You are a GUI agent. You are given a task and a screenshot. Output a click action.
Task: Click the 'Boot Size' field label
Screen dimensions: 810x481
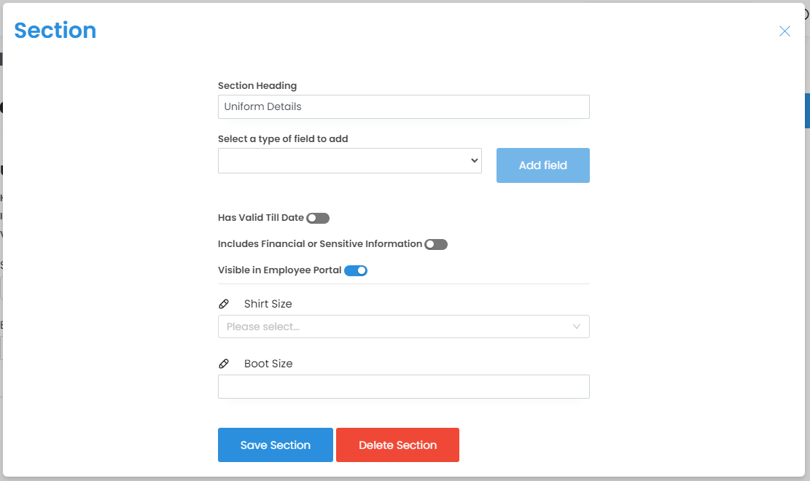pyautogui.click(x=268, y=364)
